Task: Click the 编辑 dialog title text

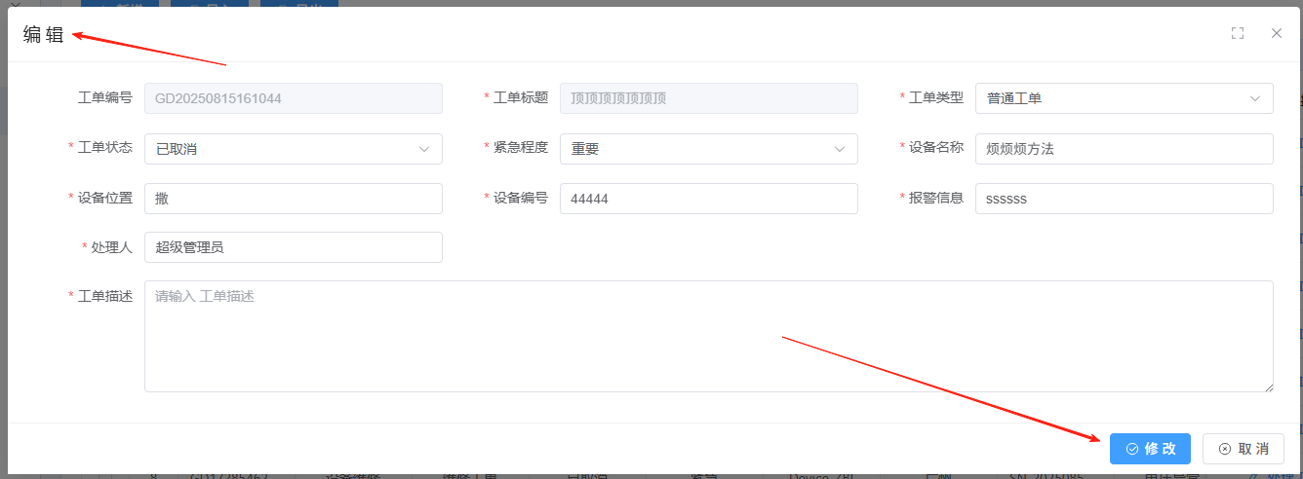Action: [44, 35]
